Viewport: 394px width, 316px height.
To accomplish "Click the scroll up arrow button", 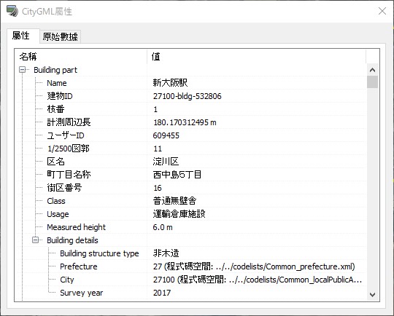I will [x=372, y=70].
